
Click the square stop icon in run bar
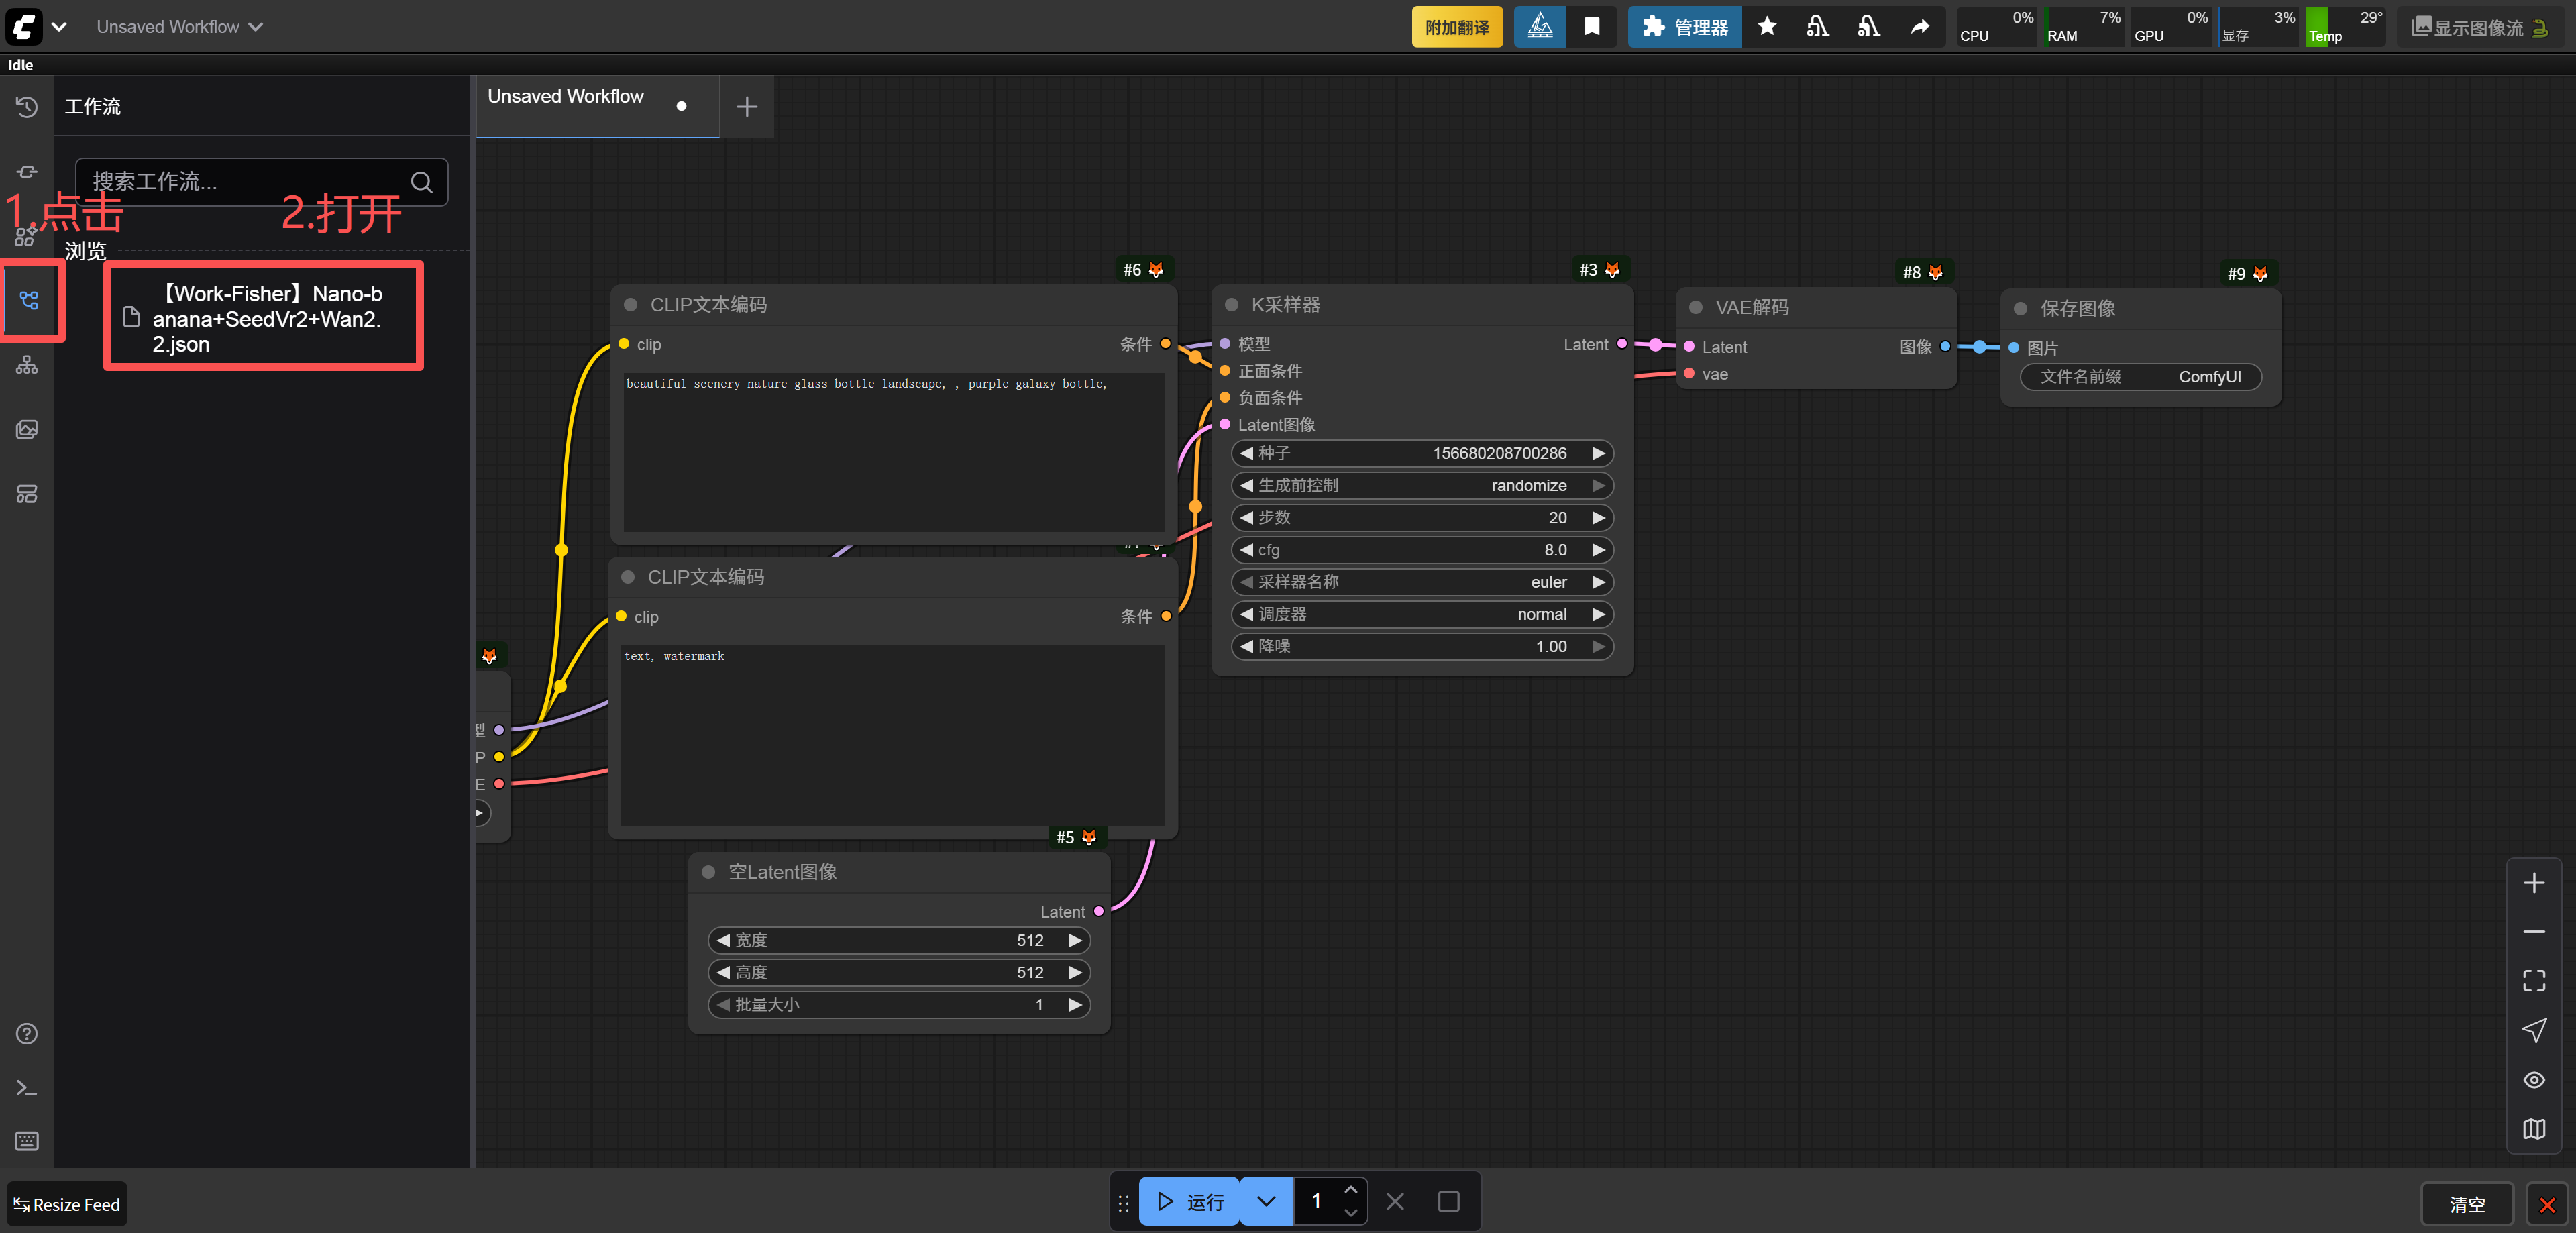pos(1448,1202)
